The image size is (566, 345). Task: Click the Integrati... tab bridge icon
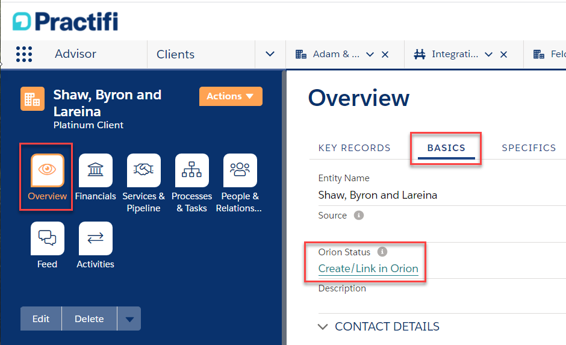[420, 55]
